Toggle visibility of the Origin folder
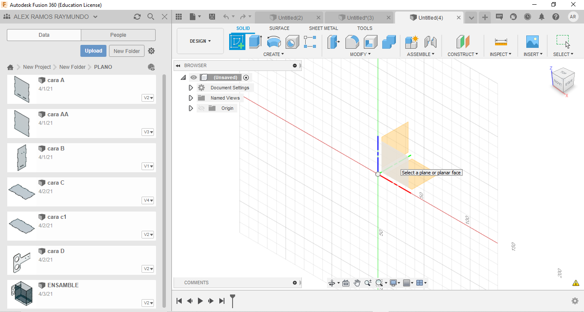This screenshot has width=584, height=312. pos(201,108)
